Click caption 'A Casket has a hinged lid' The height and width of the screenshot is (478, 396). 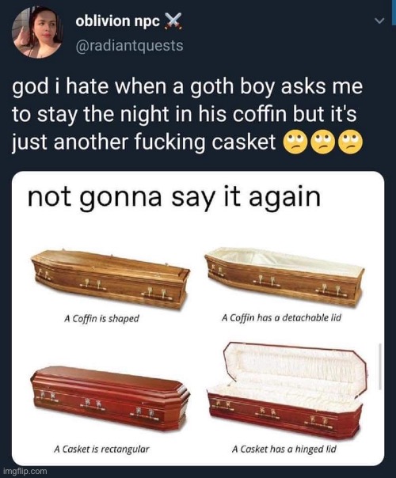point(284,449)
